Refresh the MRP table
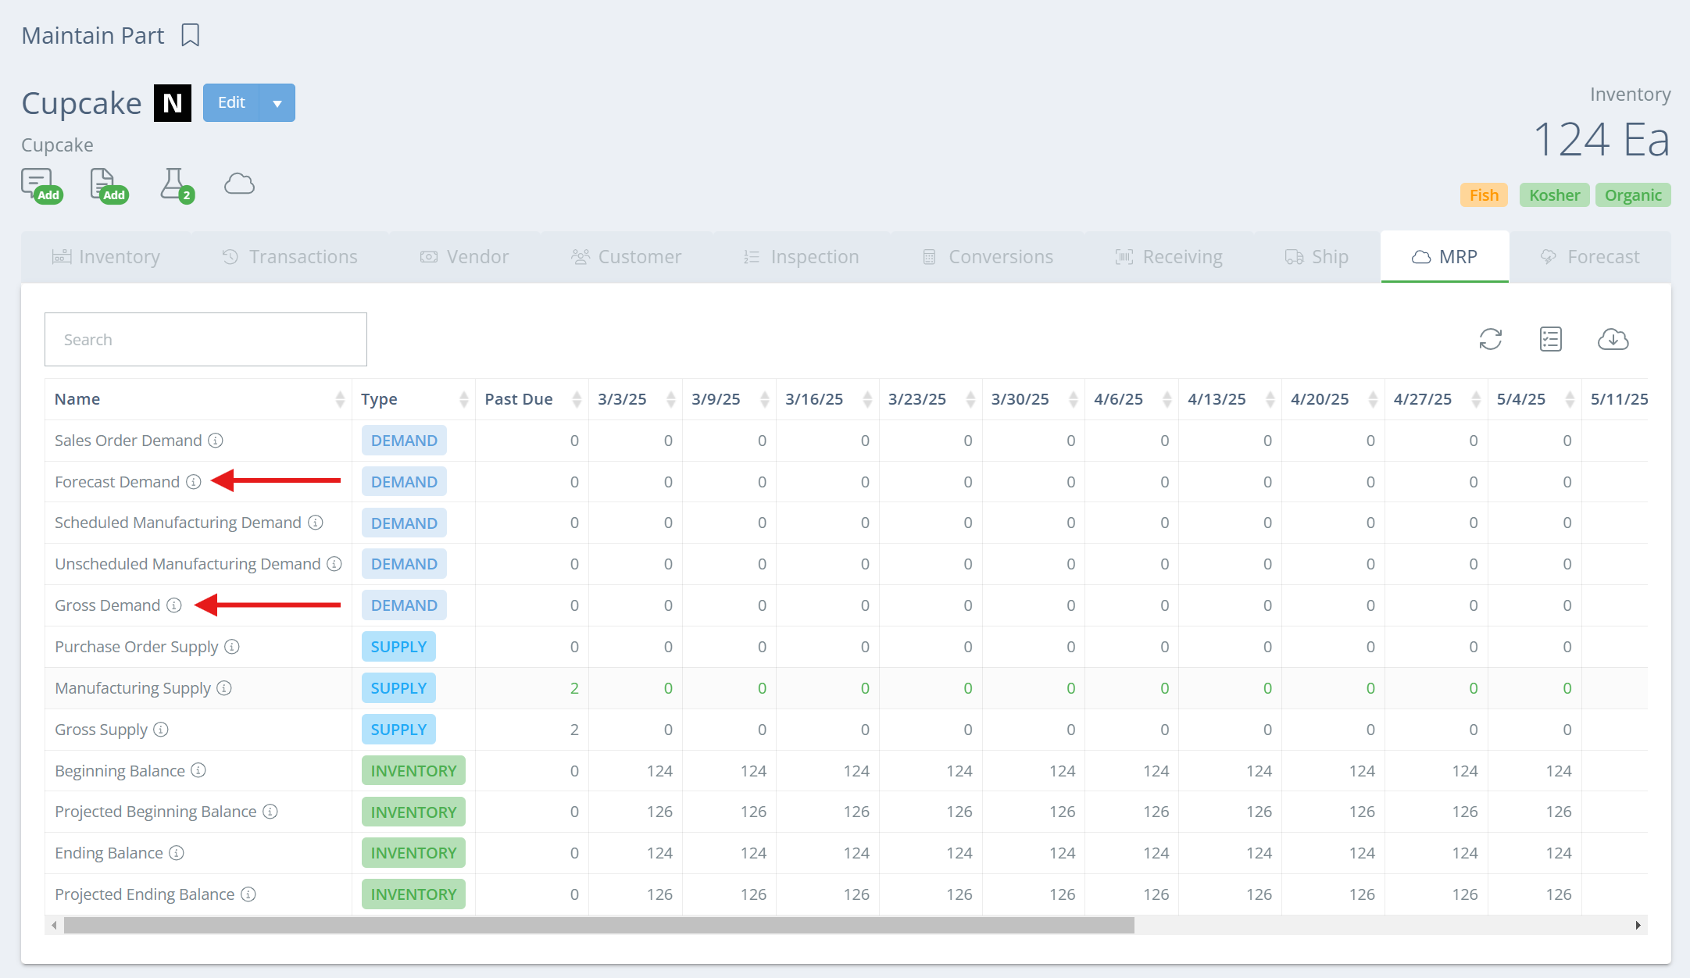 [1490, 339]
